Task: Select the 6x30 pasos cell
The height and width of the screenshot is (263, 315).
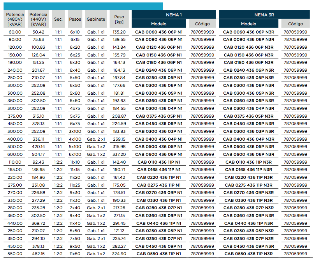Action: [x=75, y=62]
